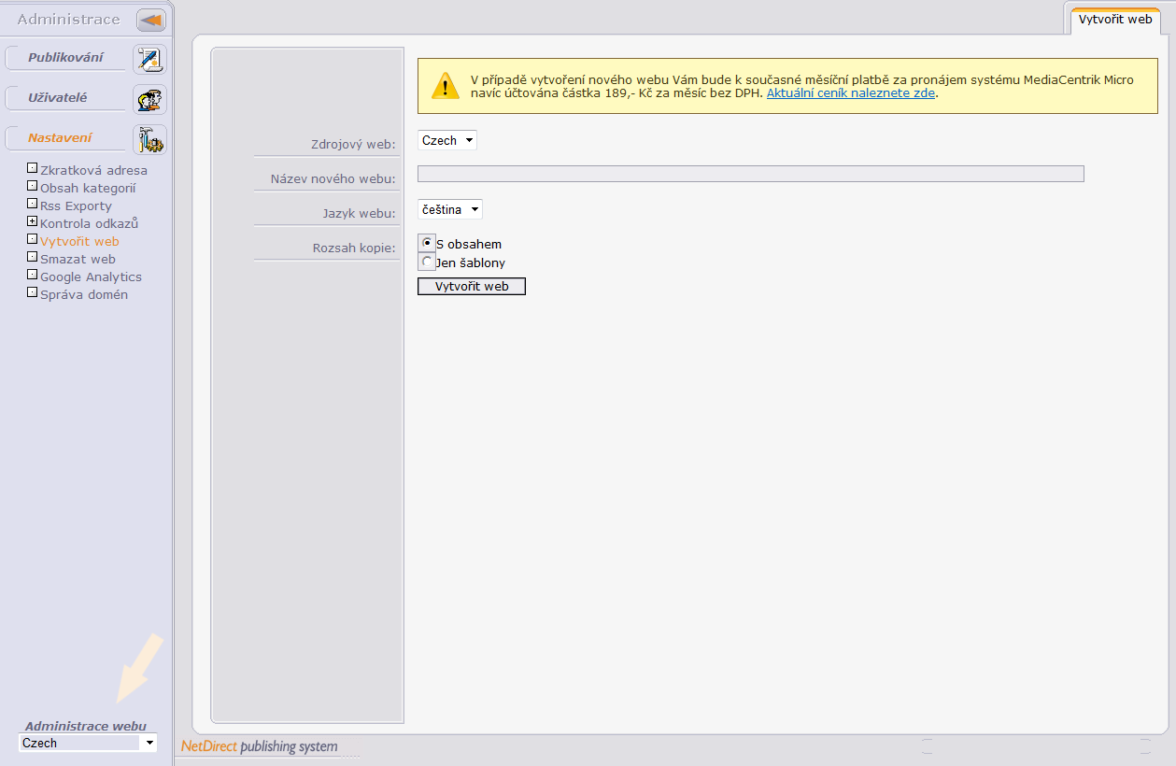Click the Administrace header title
The width and height of the screenshot is (1176, 766).
(x=68, y=20)
